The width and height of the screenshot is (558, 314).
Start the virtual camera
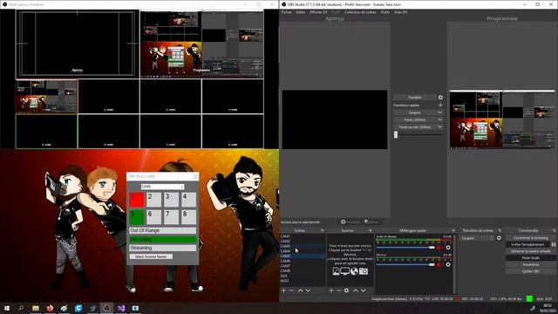(530, 251)
